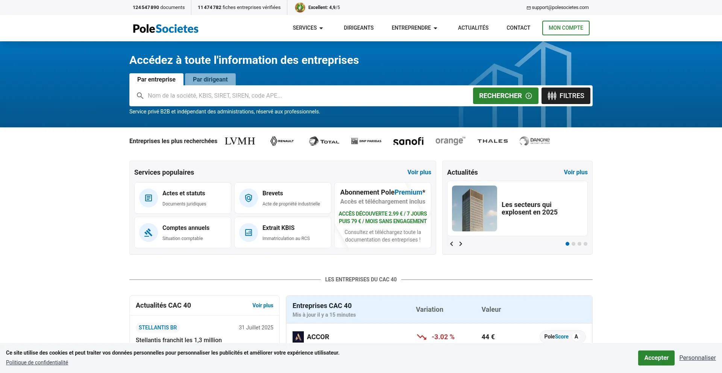Click the Danone logo
The height and width of the screenshot is (373, 722).
(x=535, y=141)
